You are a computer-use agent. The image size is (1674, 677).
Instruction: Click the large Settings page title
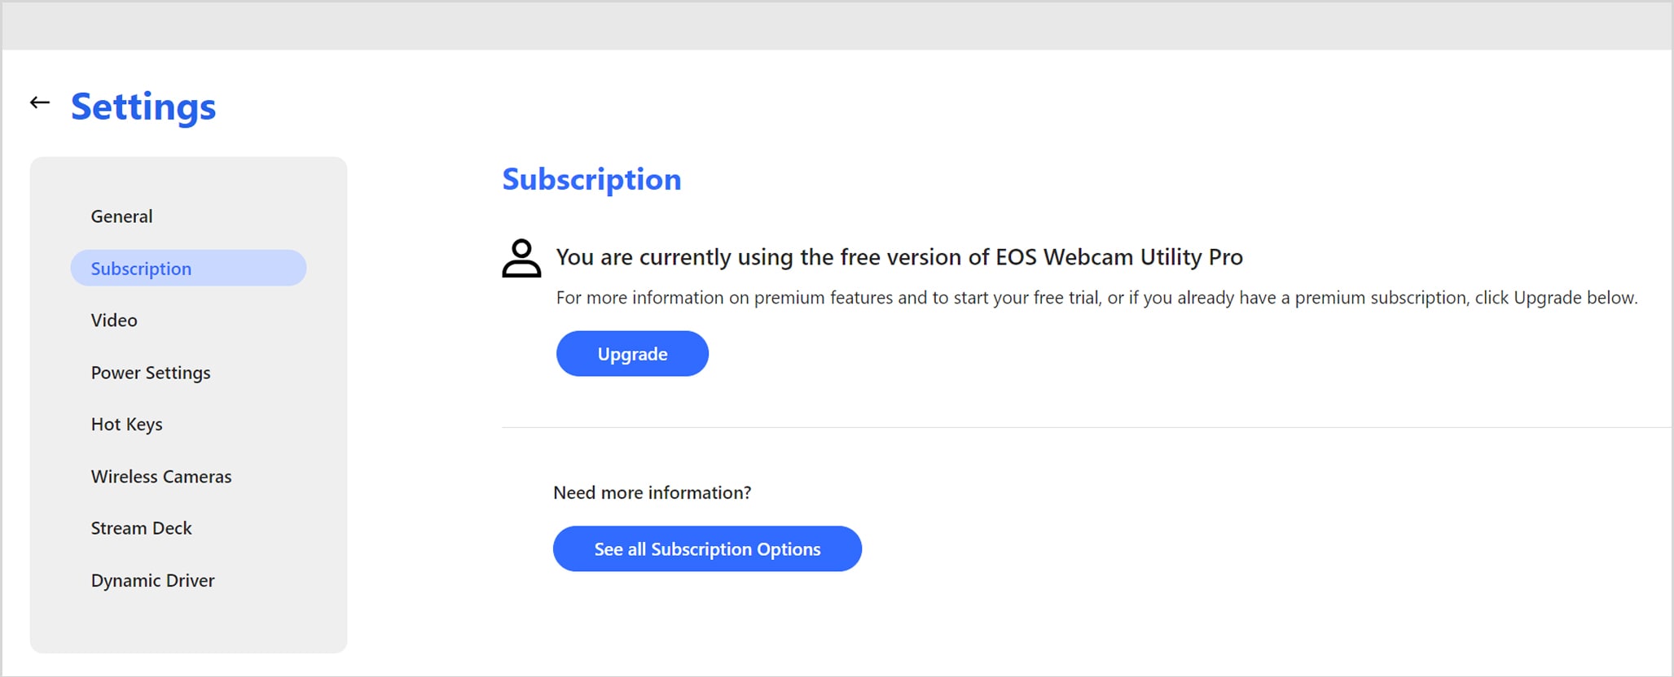[x=143, y=107]
